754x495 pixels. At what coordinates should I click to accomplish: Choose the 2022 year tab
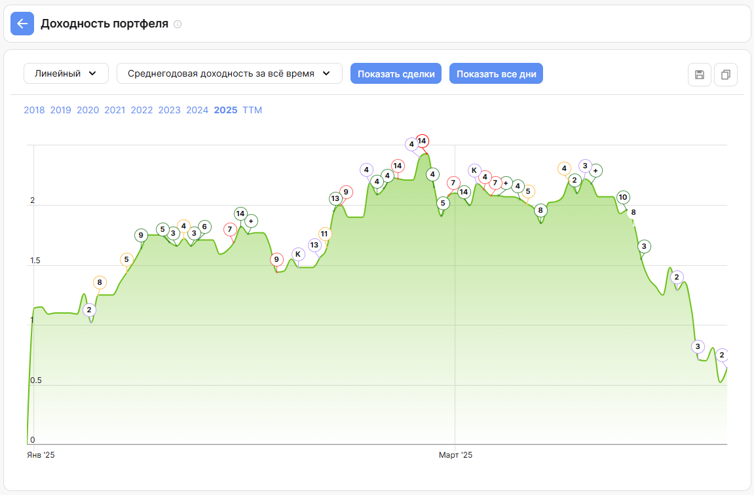pyautogui.click(x=142, y=110)
